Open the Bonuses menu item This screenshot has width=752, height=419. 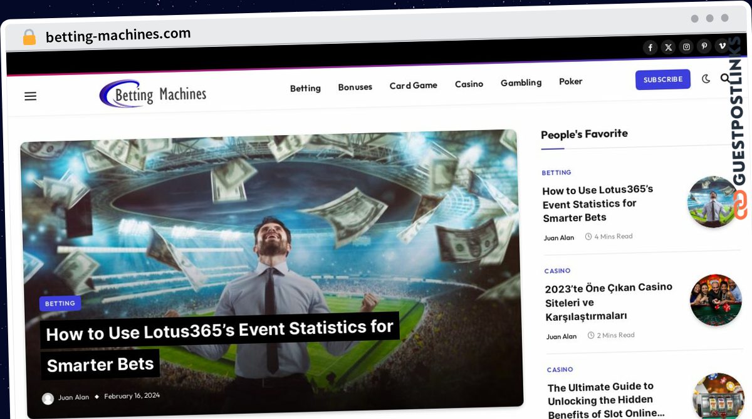tap(355, 87)
